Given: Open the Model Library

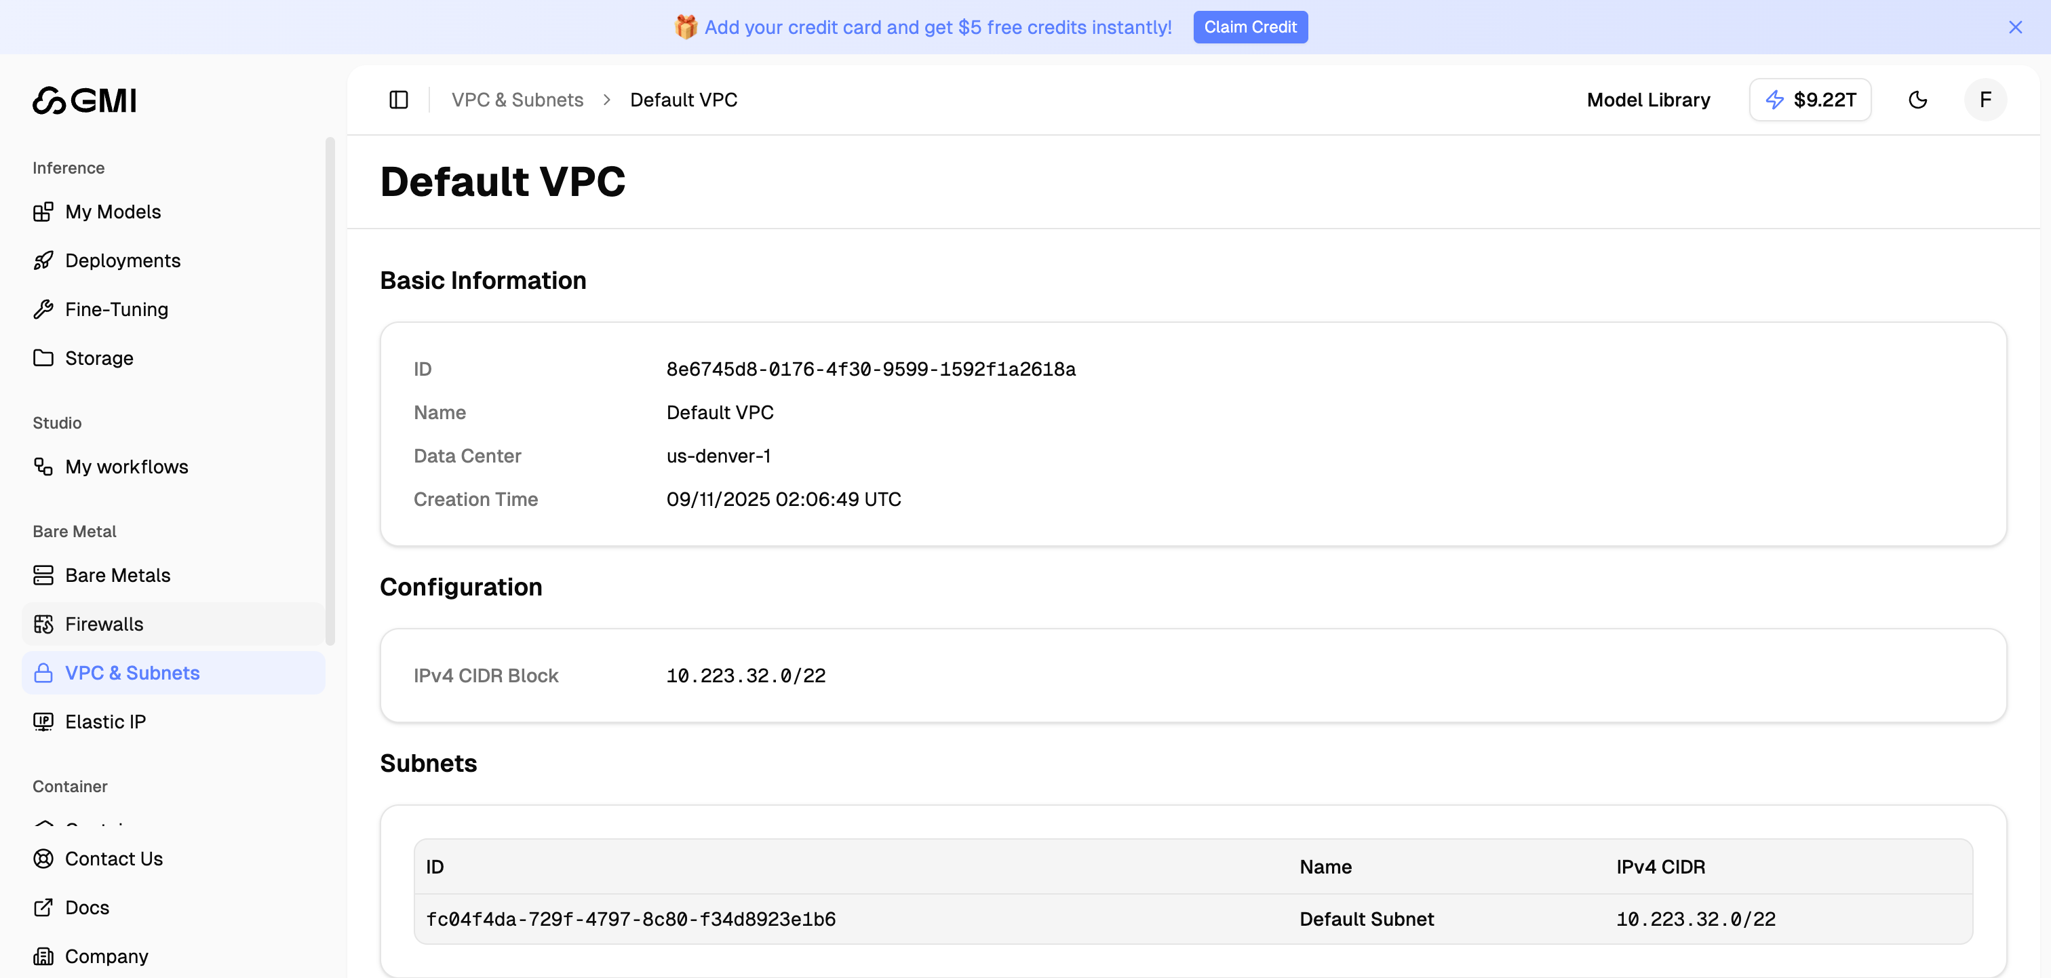Looking at the screenshot, I should [x=1648, y=100].
